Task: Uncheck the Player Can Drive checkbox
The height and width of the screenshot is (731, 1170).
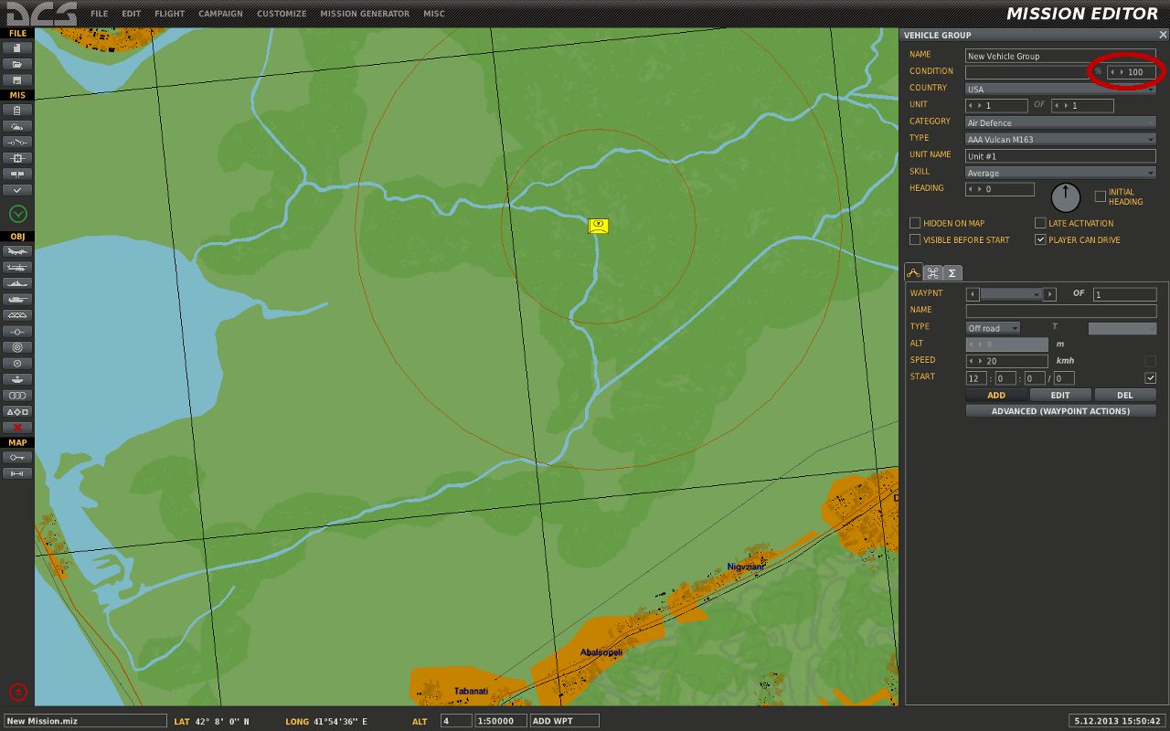Action: click(x=1040, y=239)
